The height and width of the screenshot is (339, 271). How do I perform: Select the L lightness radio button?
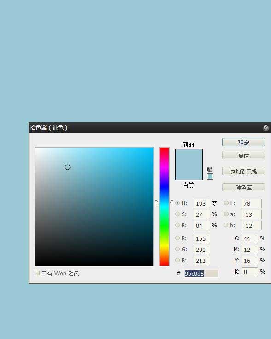pyautogui.click(x=226, y=203)
